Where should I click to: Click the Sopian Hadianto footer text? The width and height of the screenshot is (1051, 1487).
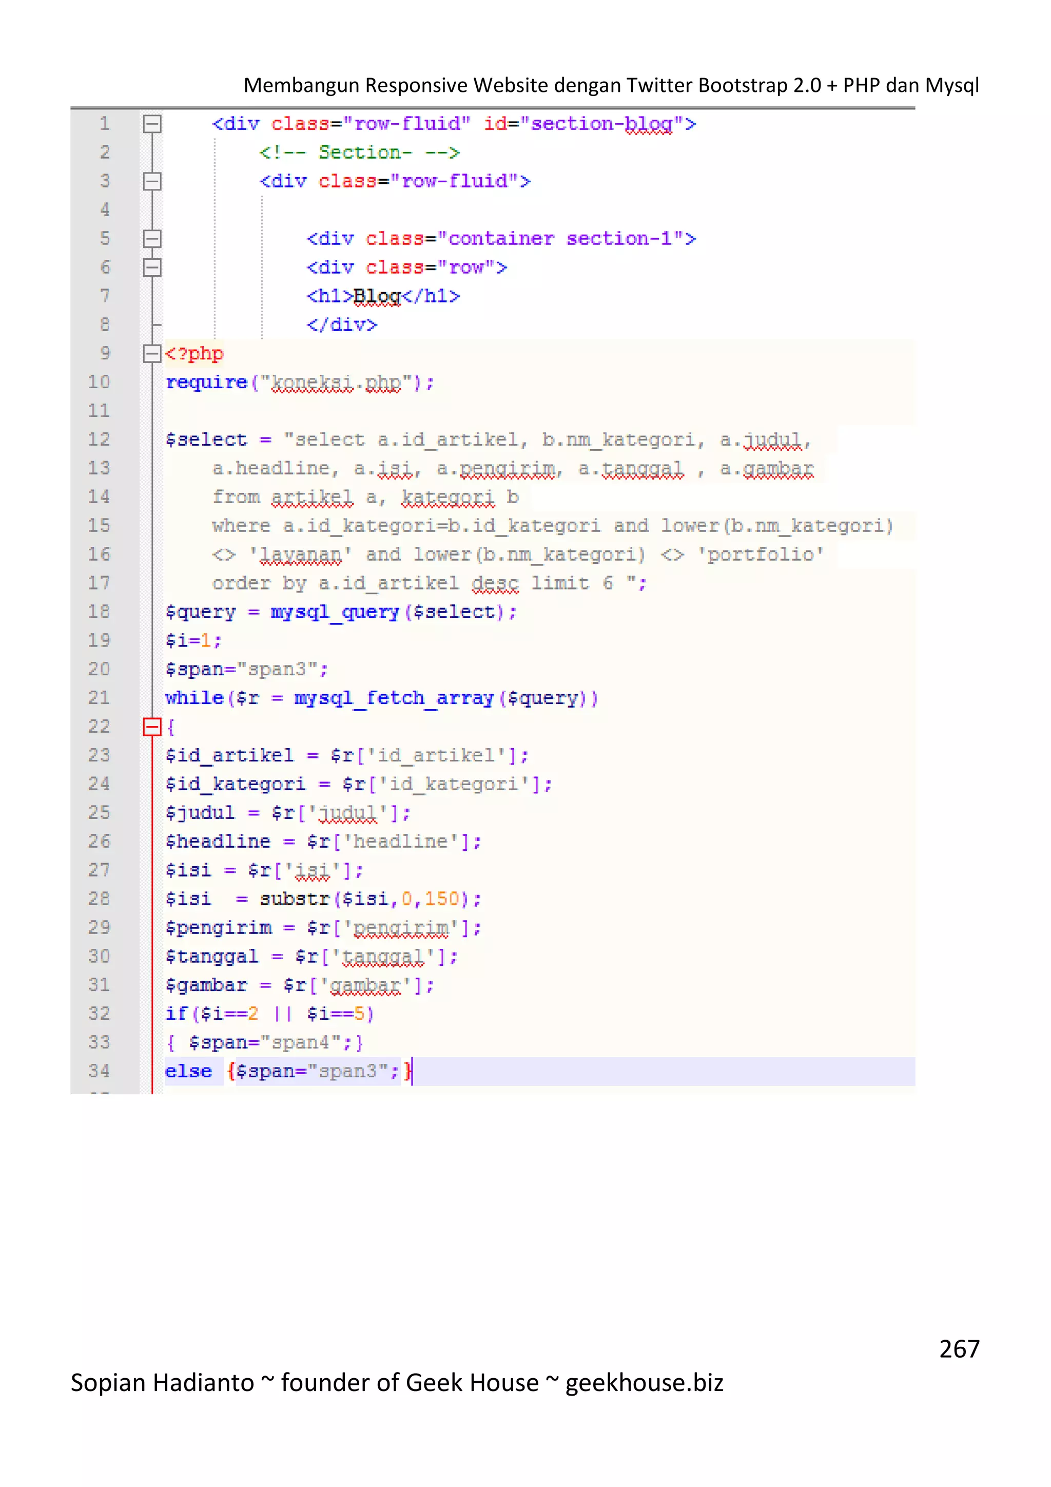pyautogui.click(x=397, y=1383)
